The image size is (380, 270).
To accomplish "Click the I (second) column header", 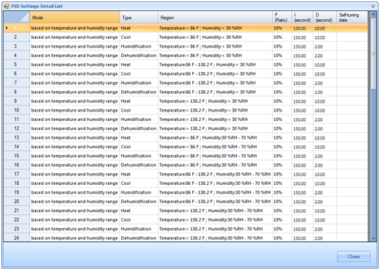I will (302, 18).
